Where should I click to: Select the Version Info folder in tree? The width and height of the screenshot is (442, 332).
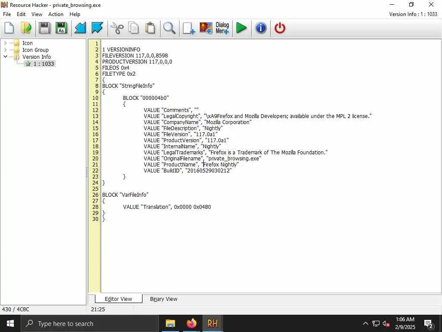[37, 57]
